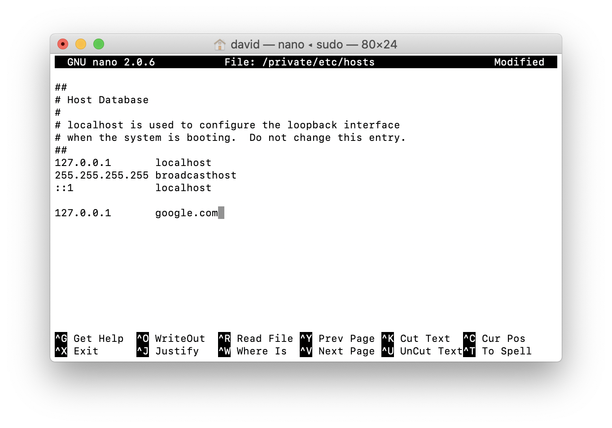
Task: Click the ^K Cut Text shortcut key
Action: (388, 338)
